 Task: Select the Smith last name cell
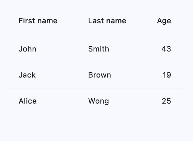[98, 49]
